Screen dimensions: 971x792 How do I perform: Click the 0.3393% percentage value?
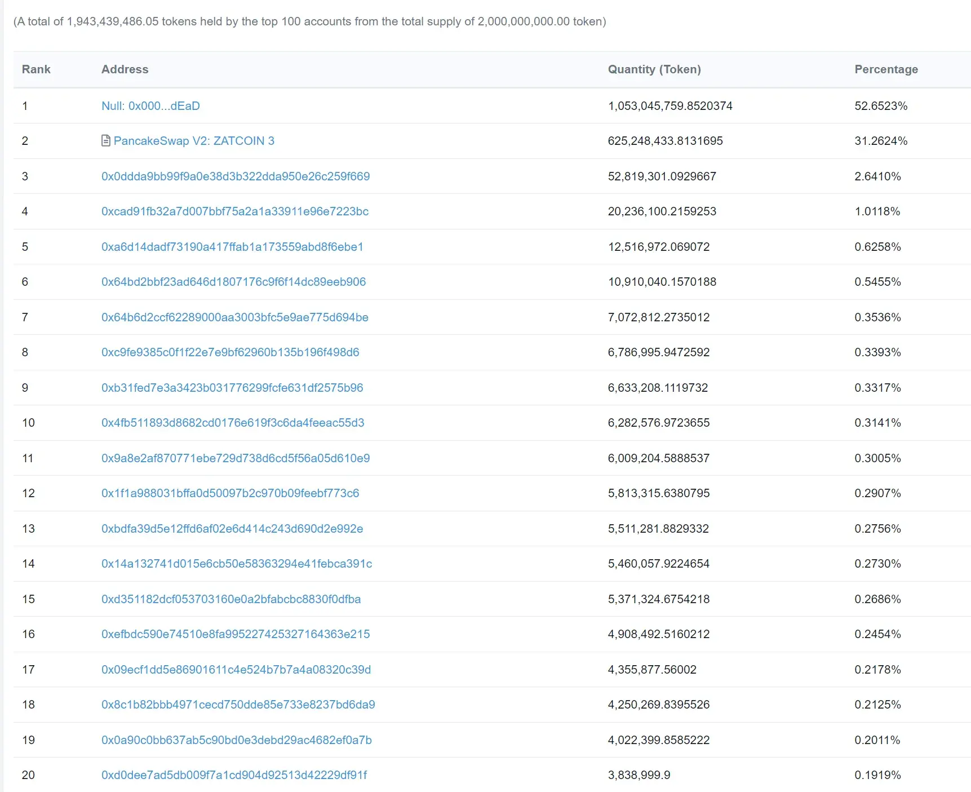877,352
